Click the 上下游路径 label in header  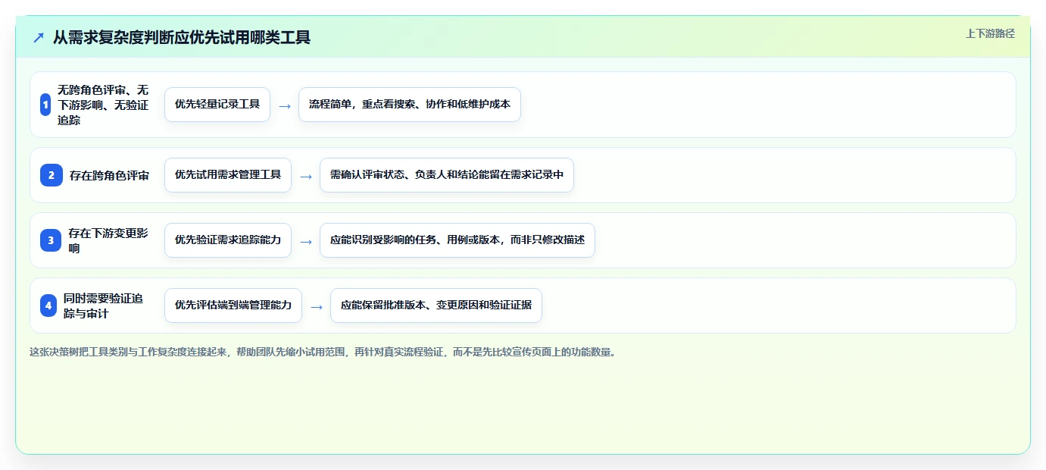point(990,33)
